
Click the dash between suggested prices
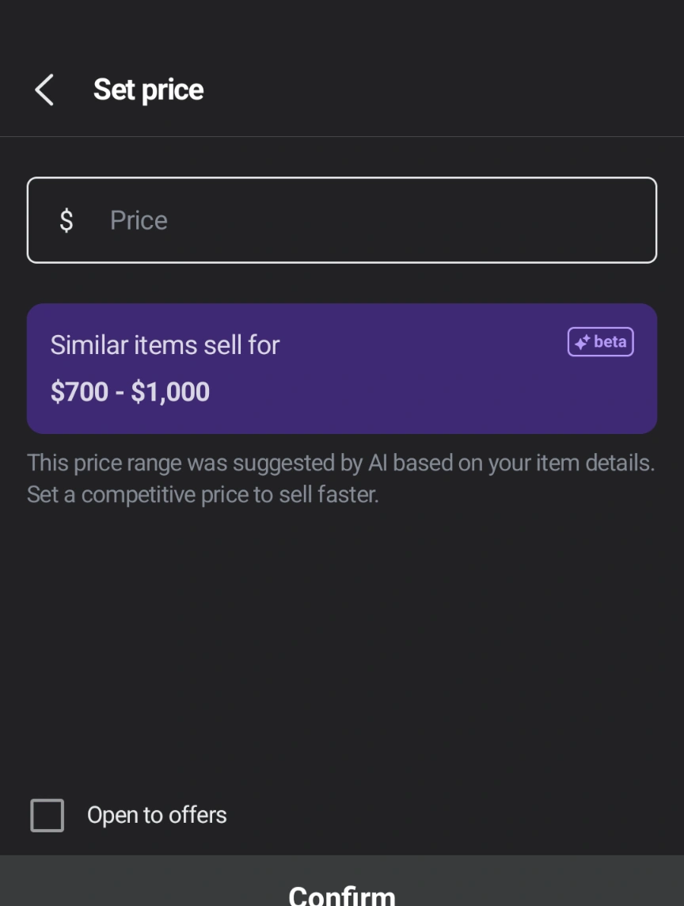click(x=120, y=392)
